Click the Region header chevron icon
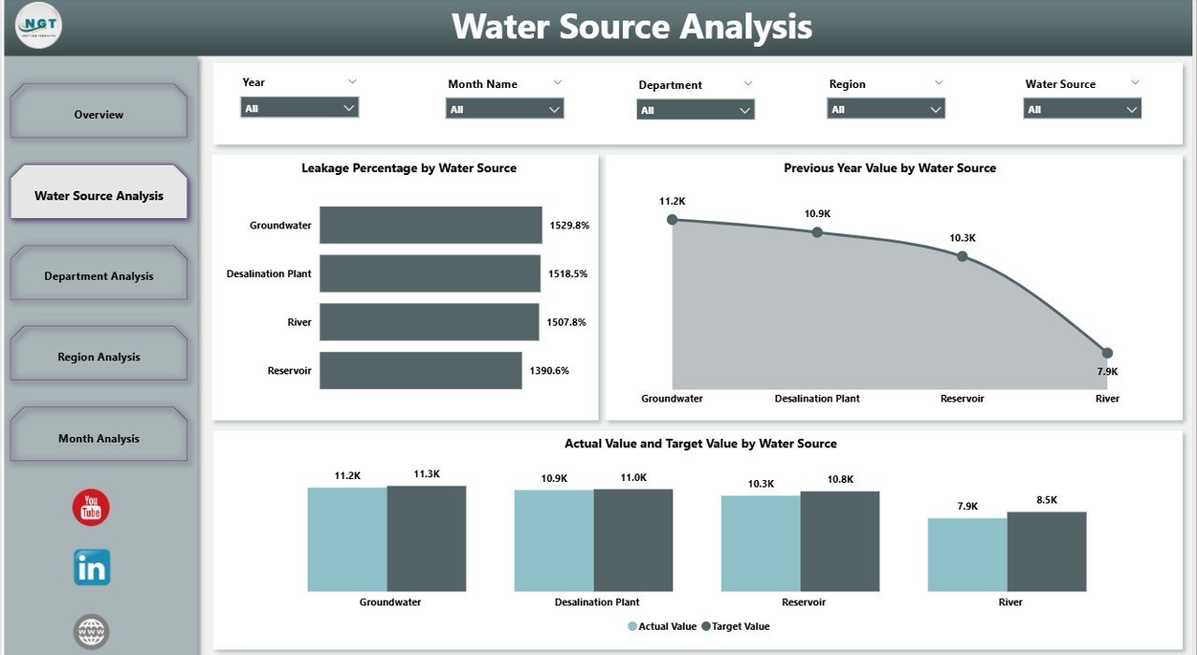The height and width of the screenshot is (655, 1197). [x=939, y=82]
